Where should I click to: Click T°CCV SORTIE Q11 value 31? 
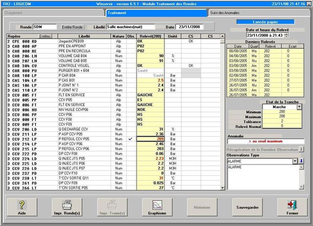150,178
